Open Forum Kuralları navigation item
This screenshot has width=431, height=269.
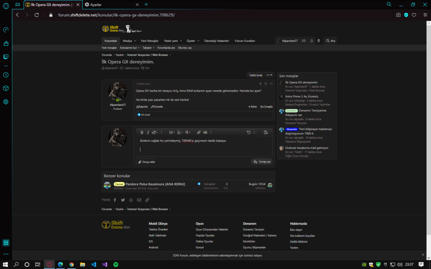[x=245, y=41]
